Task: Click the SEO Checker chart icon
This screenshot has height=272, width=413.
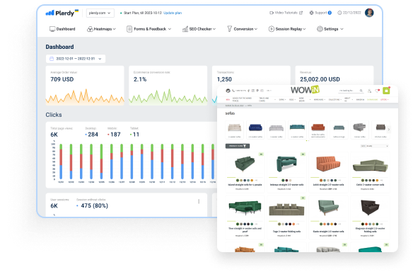Action: pos(185,29)
